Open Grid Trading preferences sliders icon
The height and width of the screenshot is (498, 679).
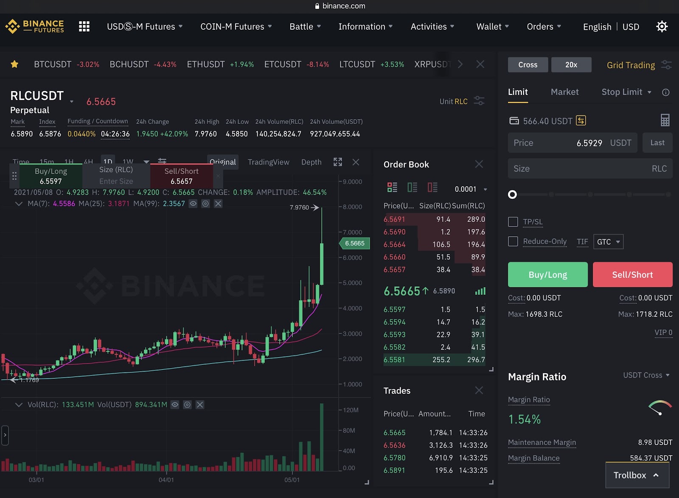click(x=666, y=65)
